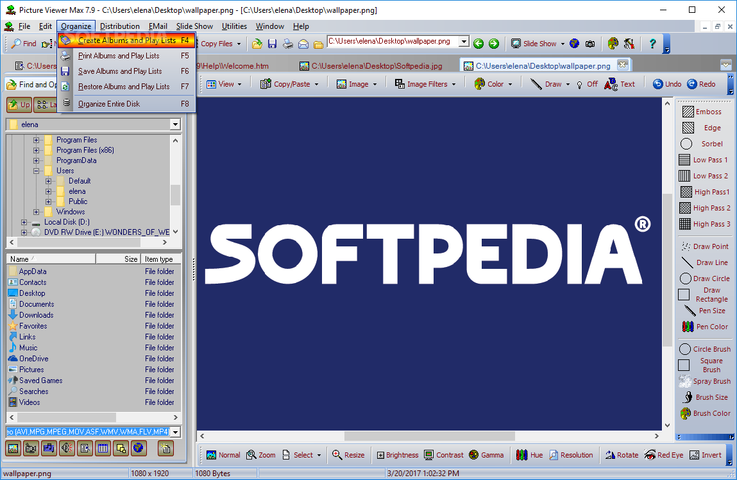Click the Resize button
Screen dimensions: 737x480
coord(348,455)
